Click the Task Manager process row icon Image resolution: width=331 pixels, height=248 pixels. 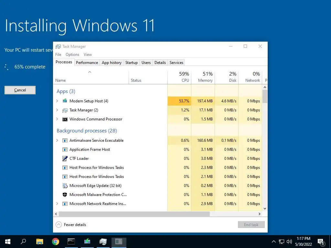(x=65, y=110)
